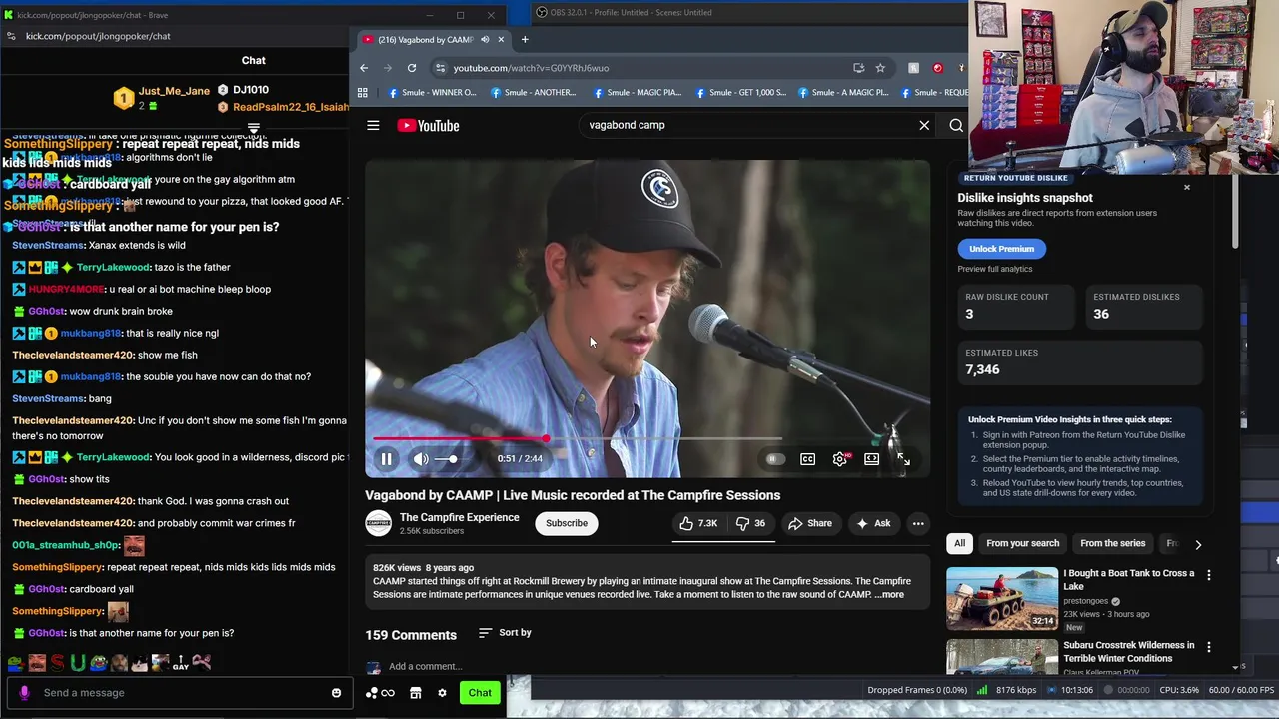Toggle the autoplay switch in player

coord(775,459)
